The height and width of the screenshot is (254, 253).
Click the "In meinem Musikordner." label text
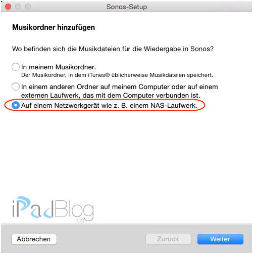(x=59, y=67)
